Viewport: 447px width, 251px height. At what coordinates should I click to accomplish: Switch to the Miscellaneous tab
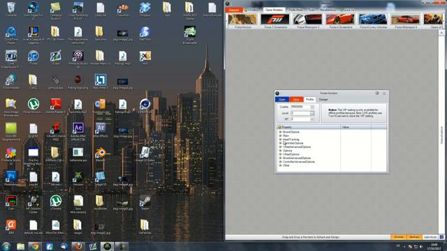pyautogui.click(x=328, y=10)
